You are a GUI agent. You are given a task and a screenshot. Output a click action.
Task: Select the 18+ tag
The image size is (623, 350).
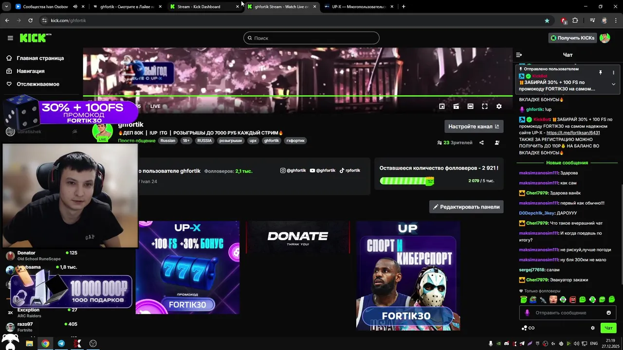(x=186, y=140)
